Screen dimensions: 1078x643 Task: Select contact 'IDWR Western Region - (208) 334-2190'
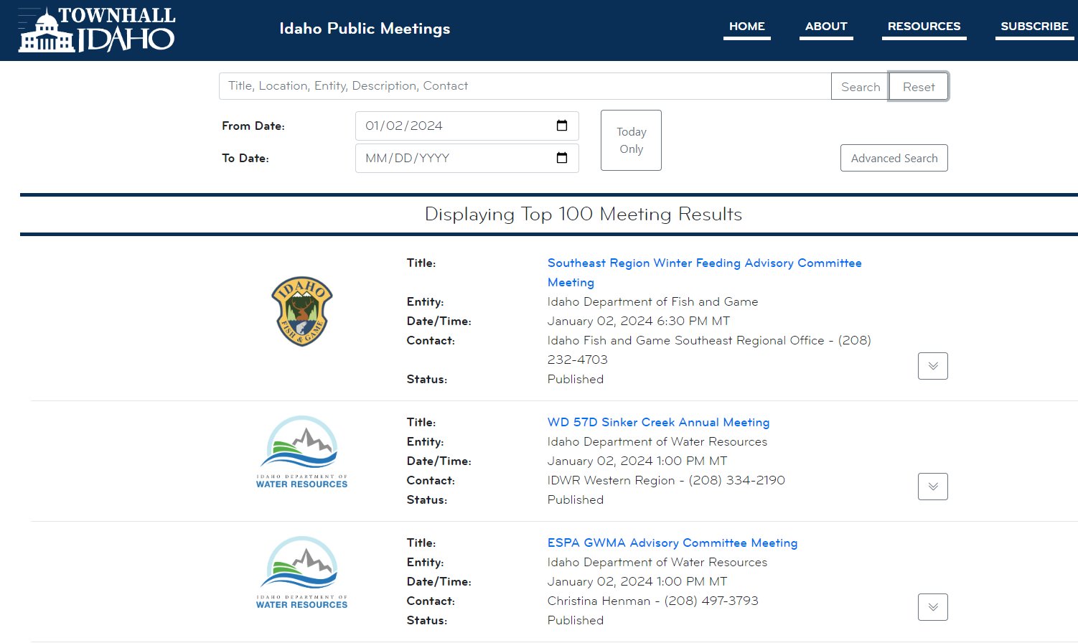pyautogui.click(x=666, y=481)
